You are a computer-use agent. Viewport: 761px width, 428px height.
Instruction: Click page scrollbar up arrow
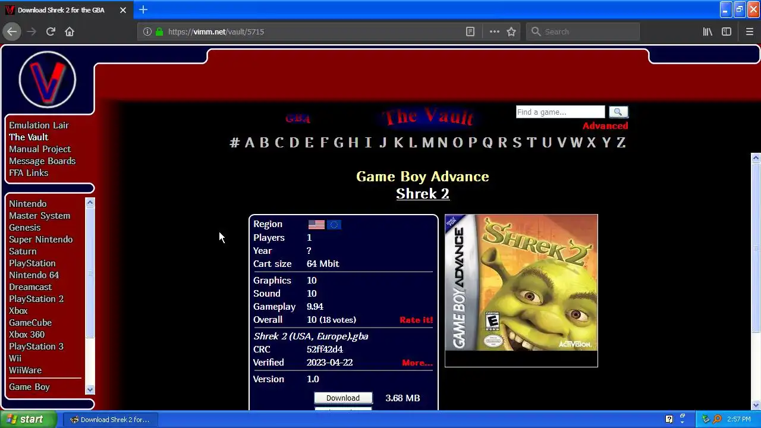click(x=756, y=158)
